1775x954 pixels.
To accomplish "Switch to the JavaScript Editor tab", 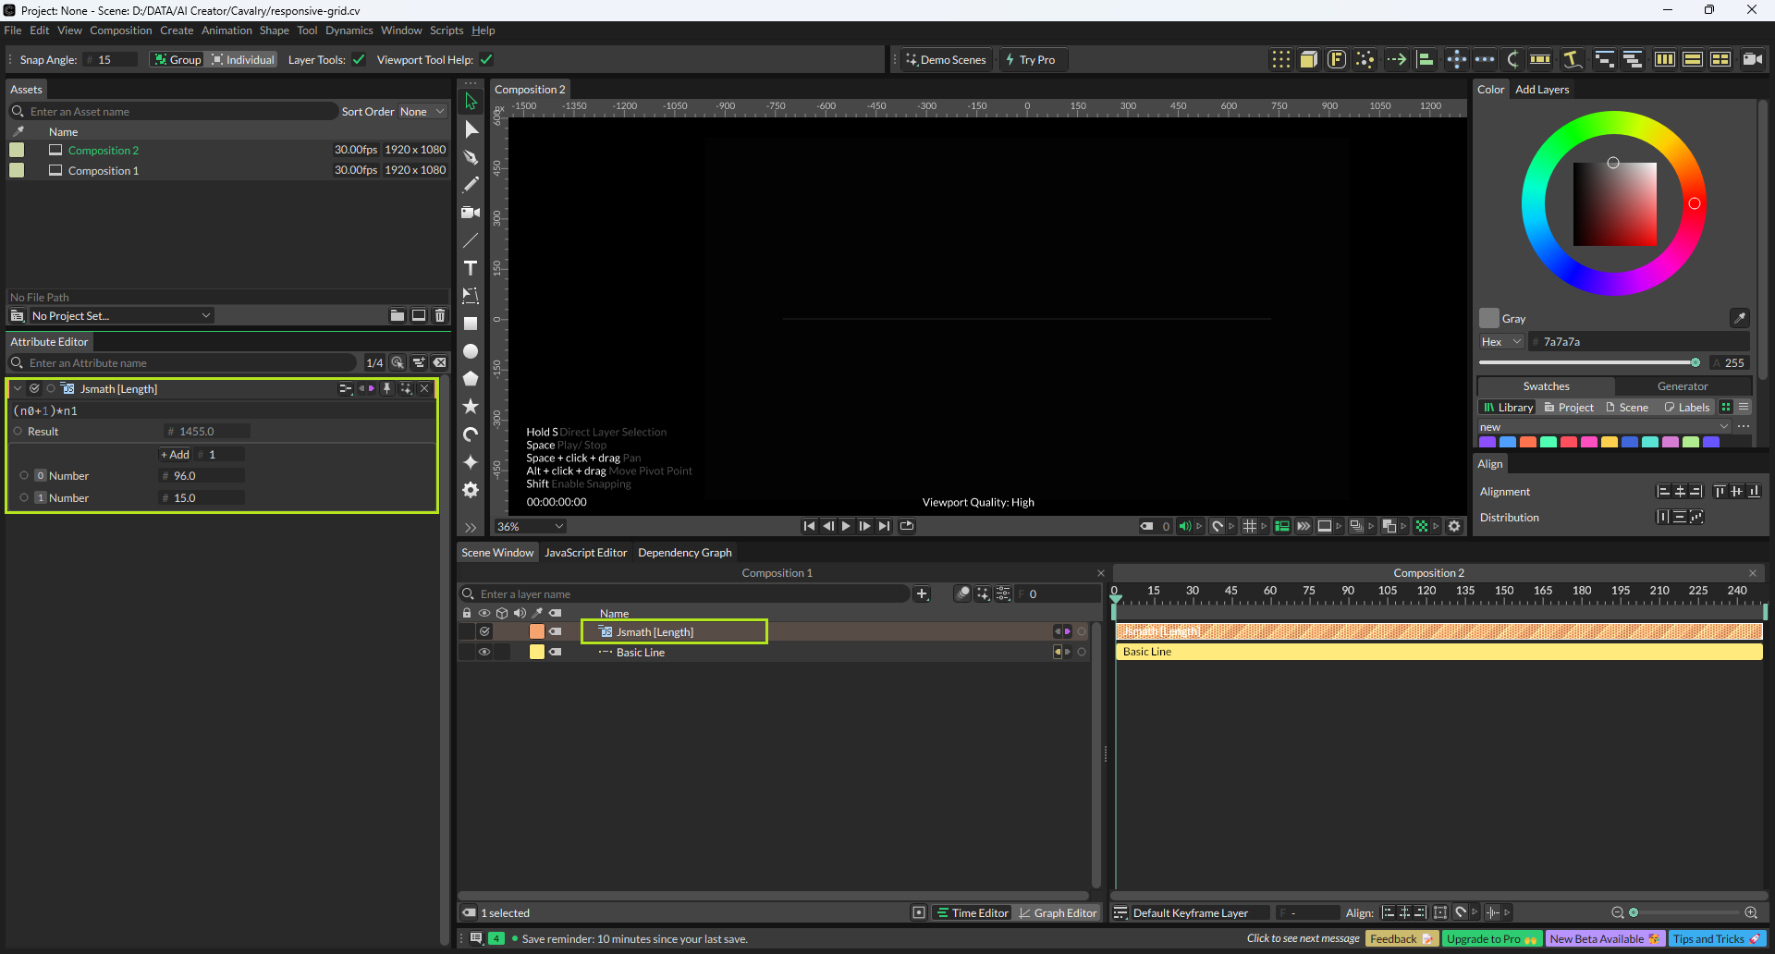I will tap(585, 553).
